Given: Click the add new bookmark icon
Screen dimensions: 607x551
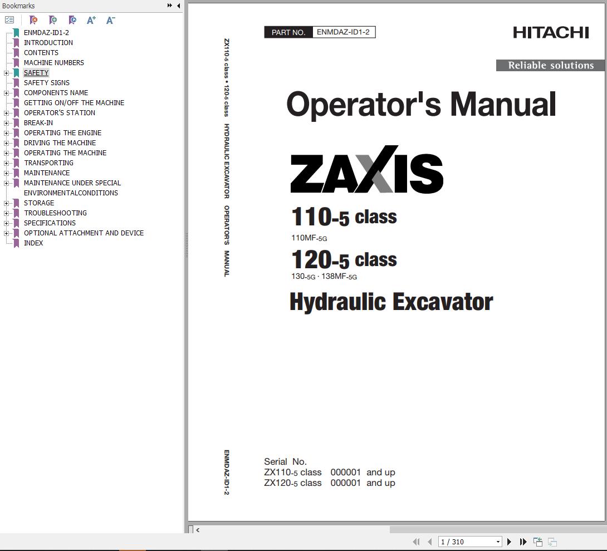Looking at the screenshot, I should coord(53,19).
